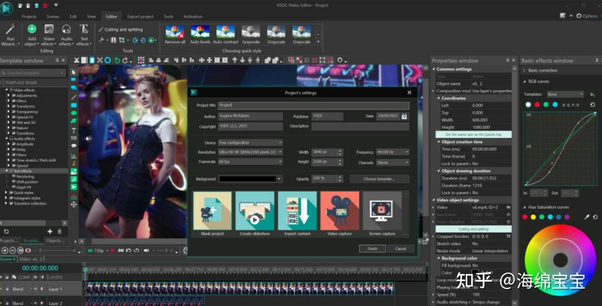Screen dimensions: 602x306
Task: Open the Framerate dropdown
Action: tap(251, 162)
